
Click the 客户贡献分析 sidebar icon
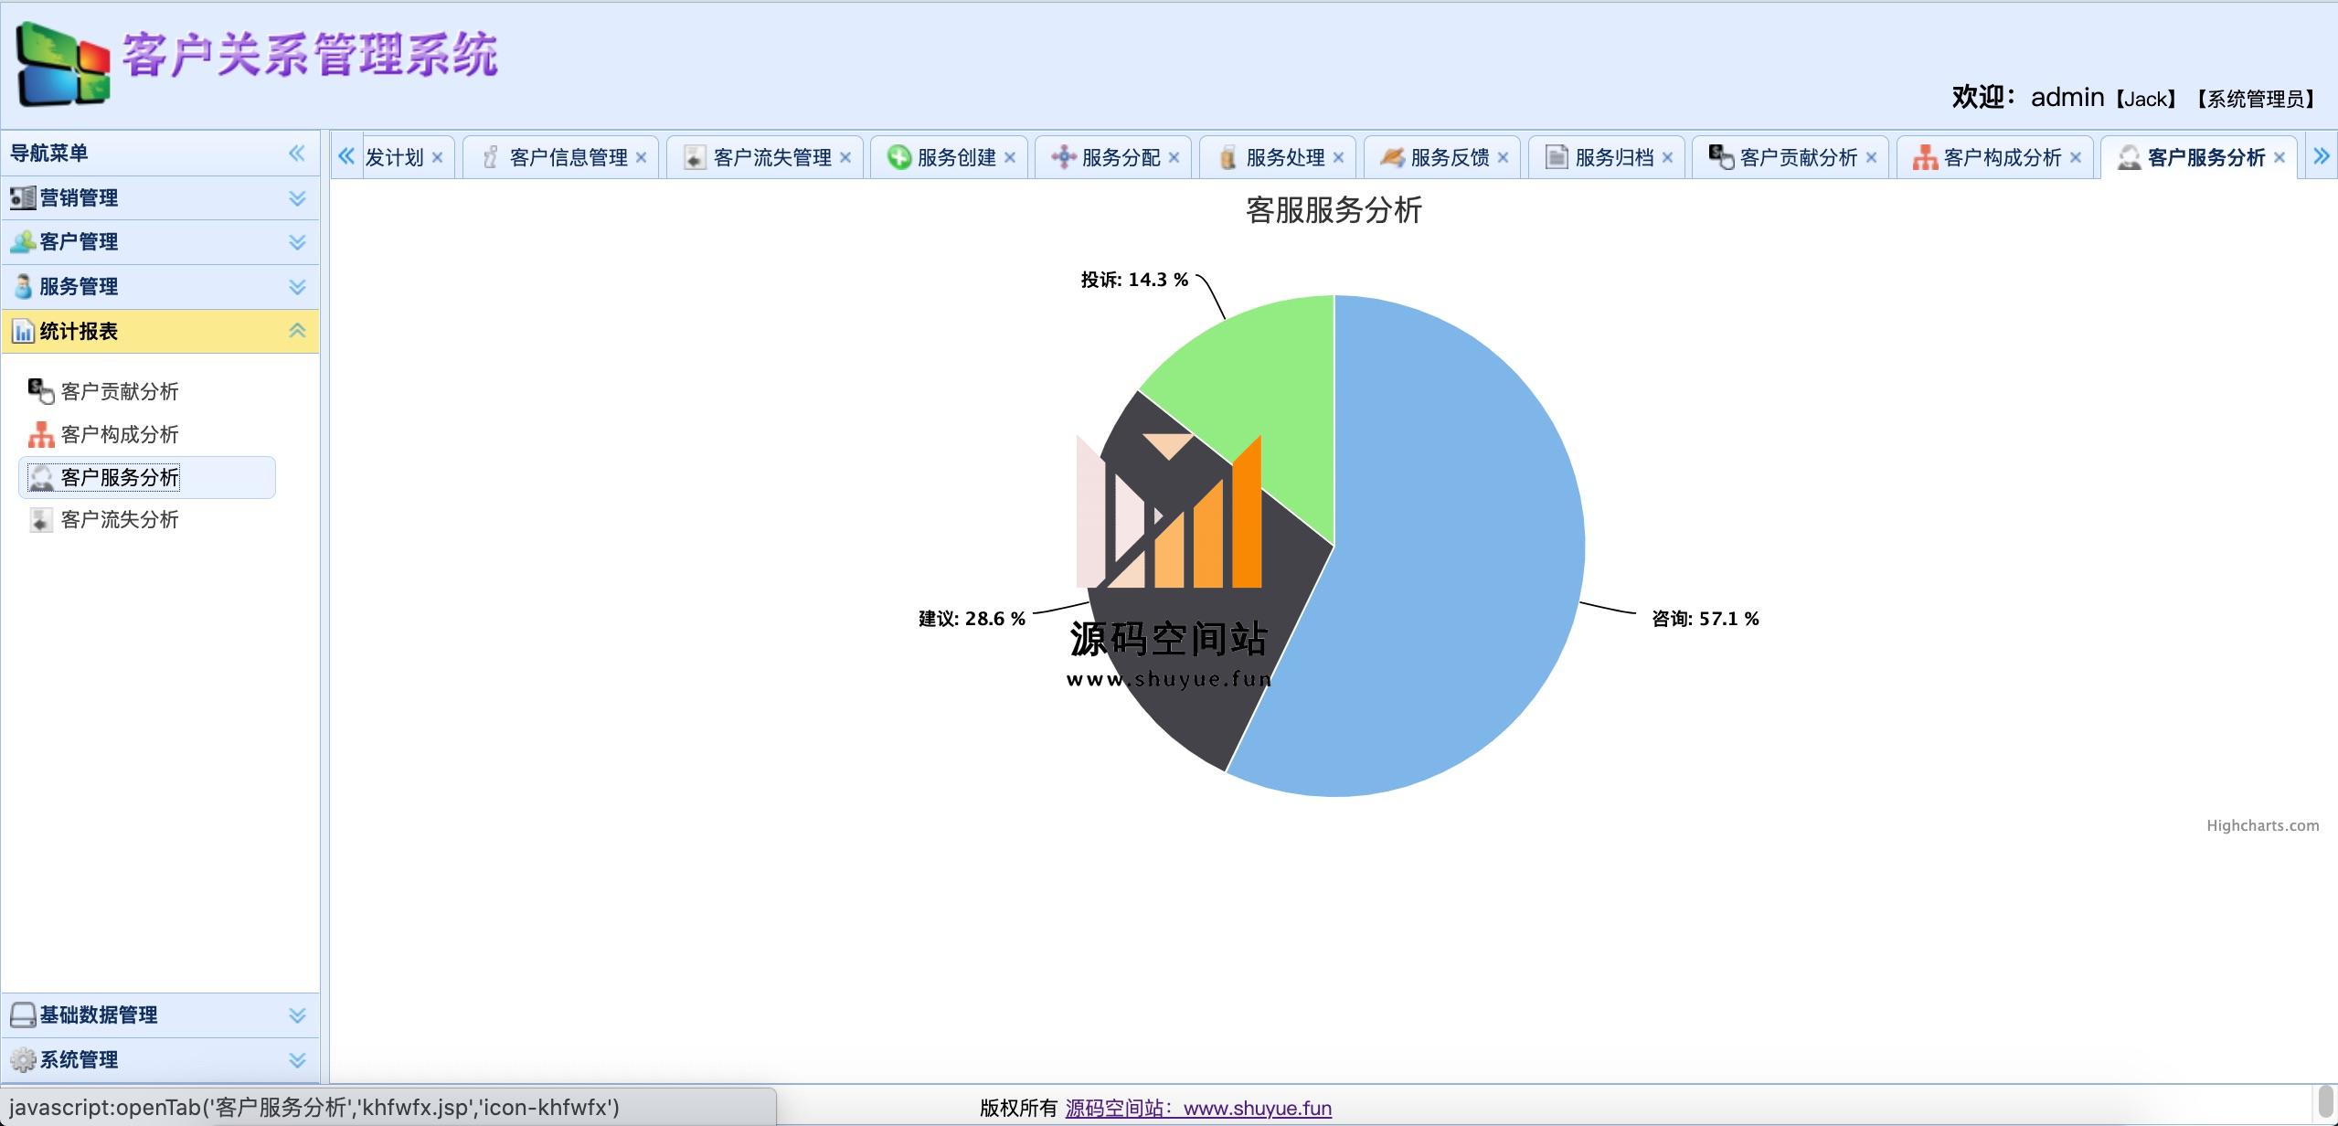(x=41, y=391)
